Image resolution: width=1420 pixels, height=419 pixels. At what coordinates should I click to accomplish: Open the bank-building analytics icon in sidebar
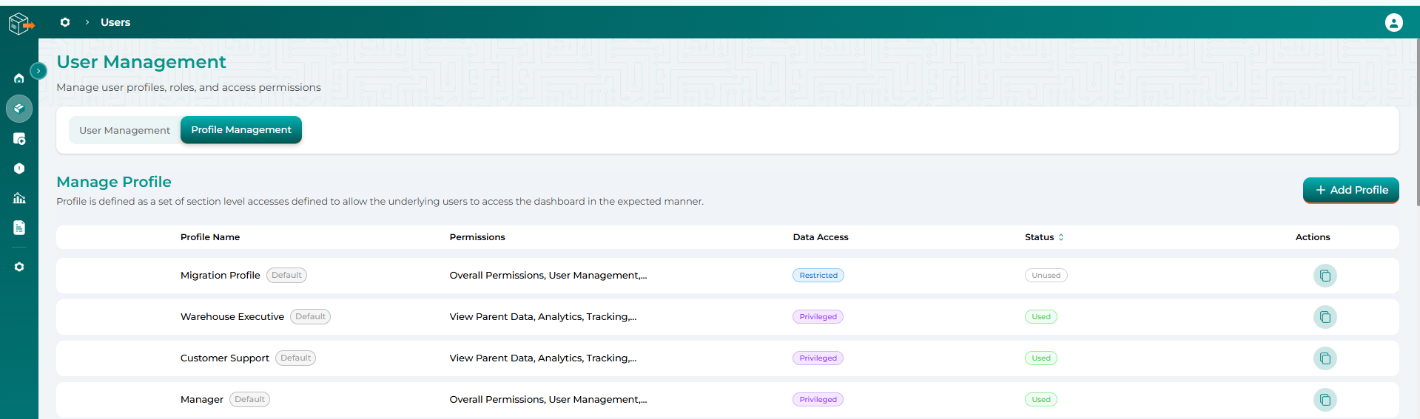click(19, 198)
